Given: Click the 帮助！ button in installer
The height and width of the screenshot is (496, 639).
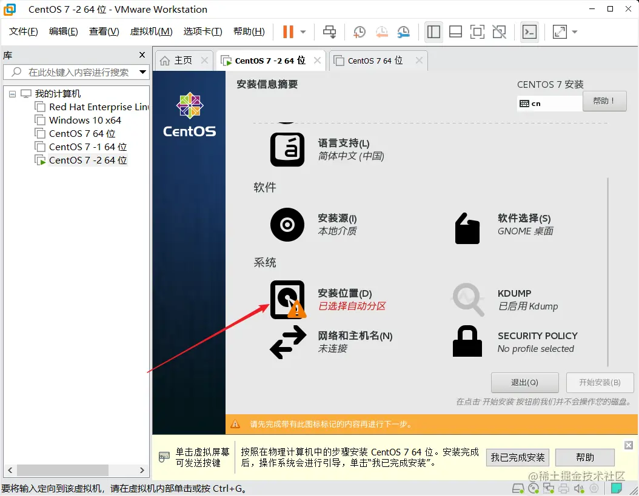Looking at the screenshot, I should pos(604,101).
